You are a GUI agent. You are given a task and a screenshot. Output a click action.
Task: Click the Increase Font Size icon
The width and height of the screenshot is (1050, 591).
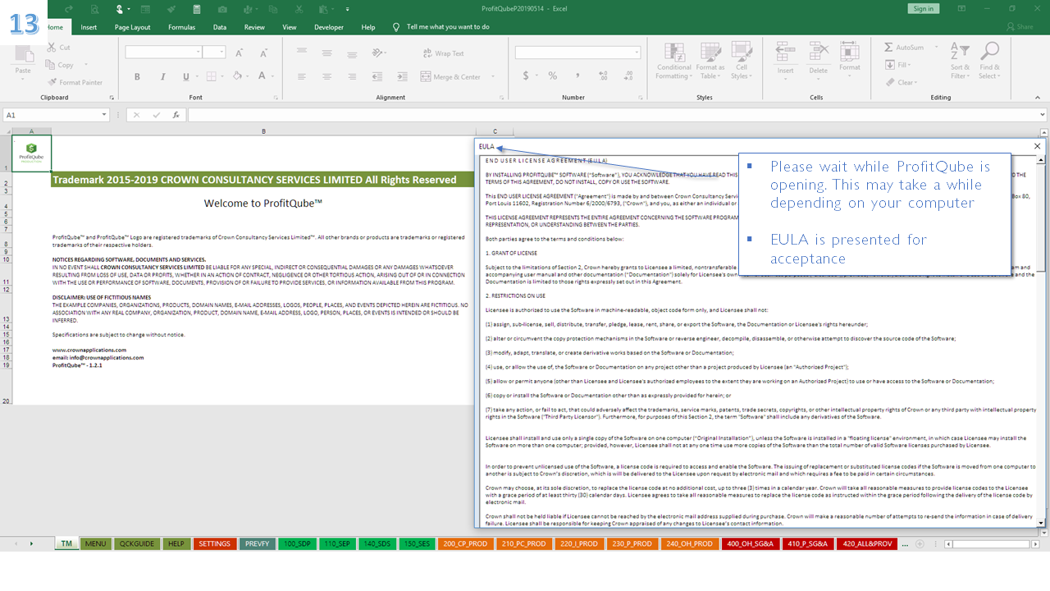click(240, 53)
